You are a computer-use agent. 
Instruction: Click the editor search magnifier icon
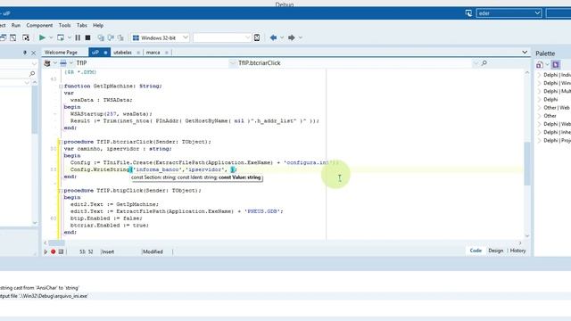point(484,63)
